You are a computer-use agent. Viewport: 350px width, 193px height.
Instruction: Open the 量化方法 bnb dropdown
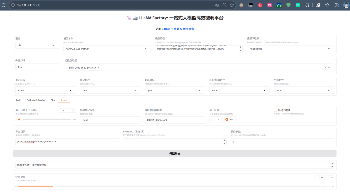[x=110, y=90]
